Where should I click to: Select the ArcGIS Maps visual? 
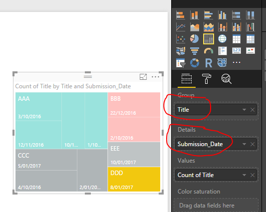222,62
